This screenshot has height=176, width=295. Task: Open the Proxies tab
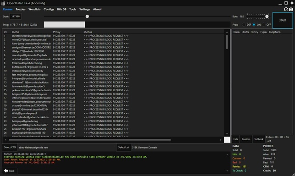[21, 9]
